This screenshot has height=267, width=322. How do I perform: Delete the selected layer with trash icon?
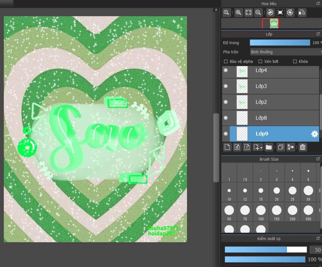(303, 147)
